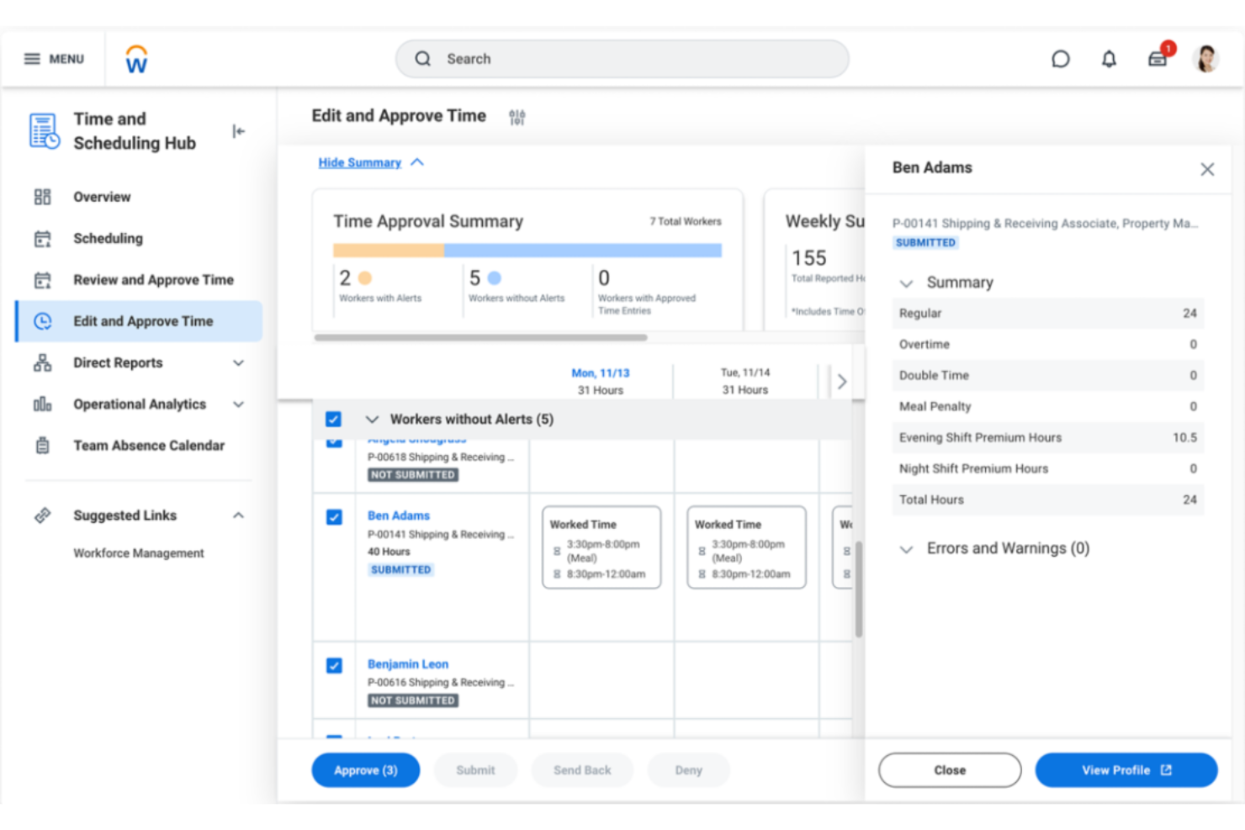
Task: Click the Approve (3) button
Action: click(365, 770)
